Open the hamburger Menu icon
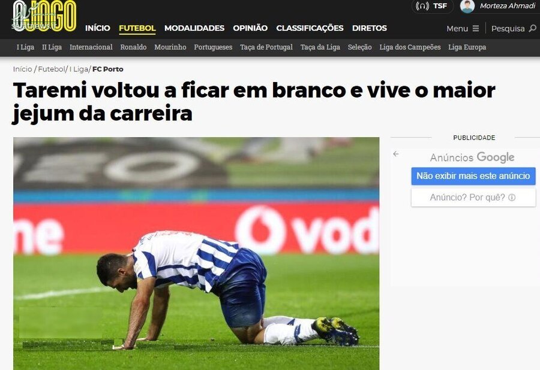 (x=476, y=29)
